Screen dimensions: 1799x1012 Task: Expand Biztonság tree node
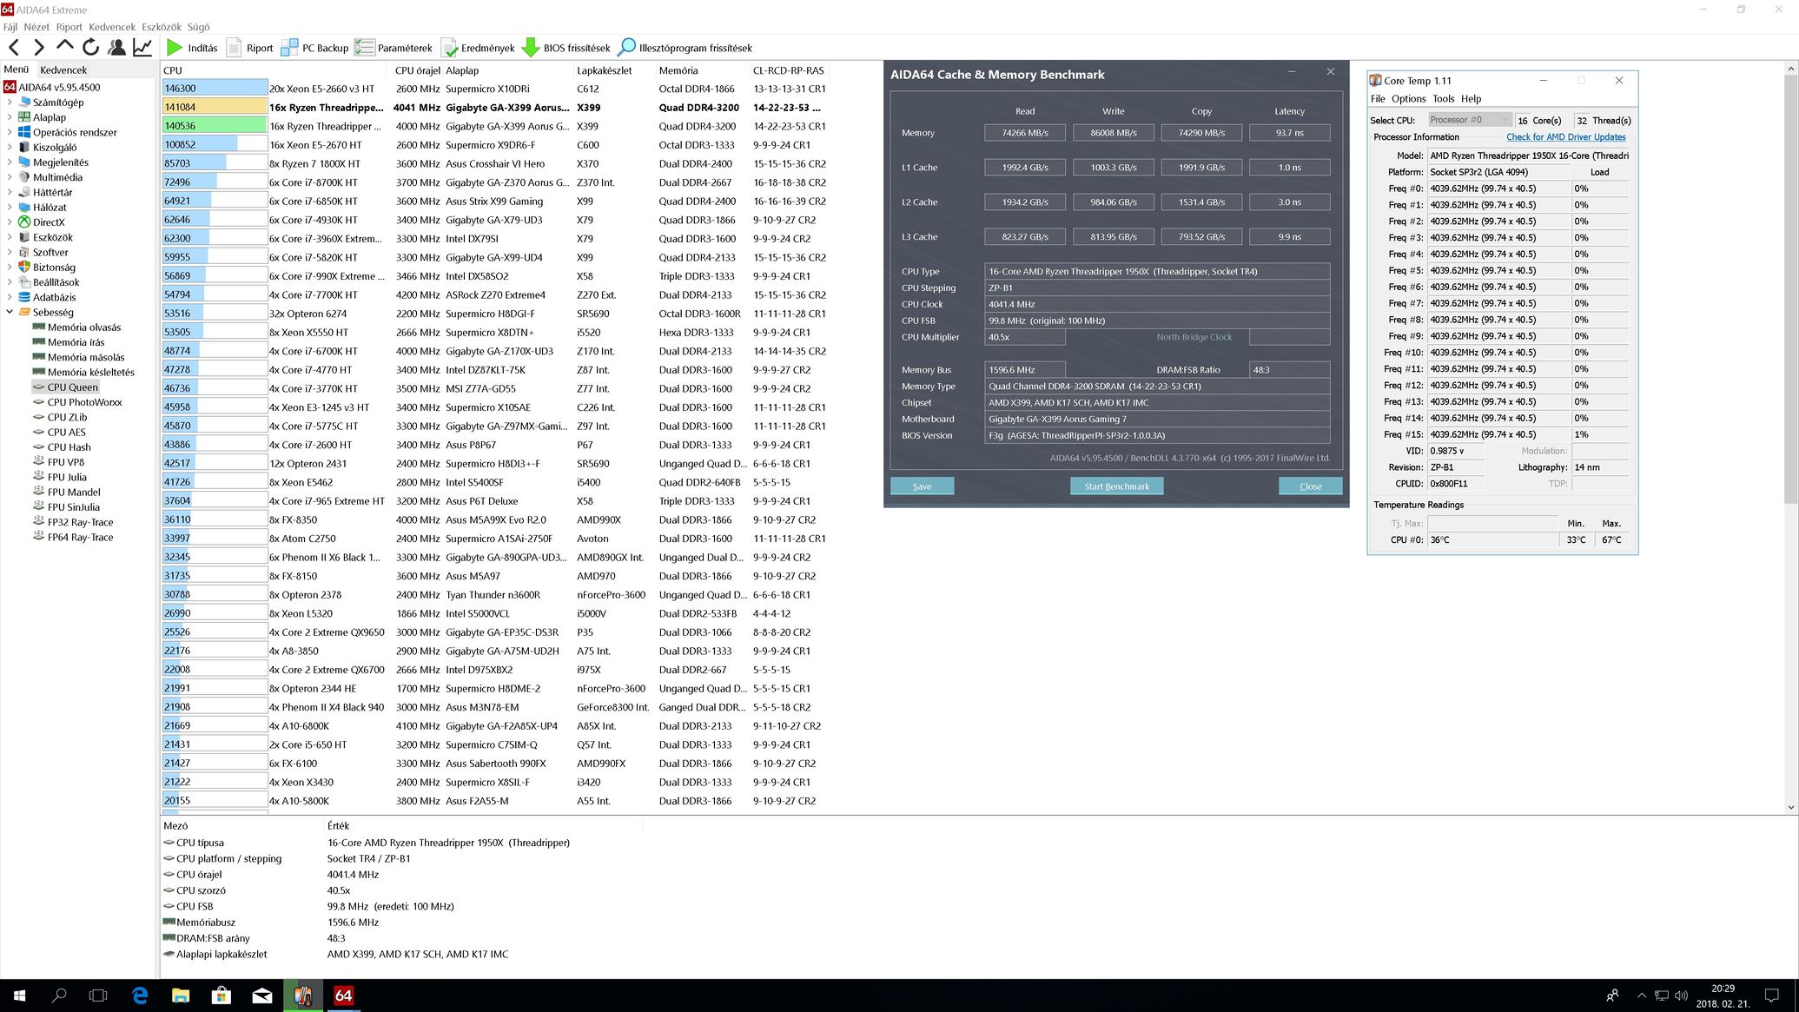[10, 268]
